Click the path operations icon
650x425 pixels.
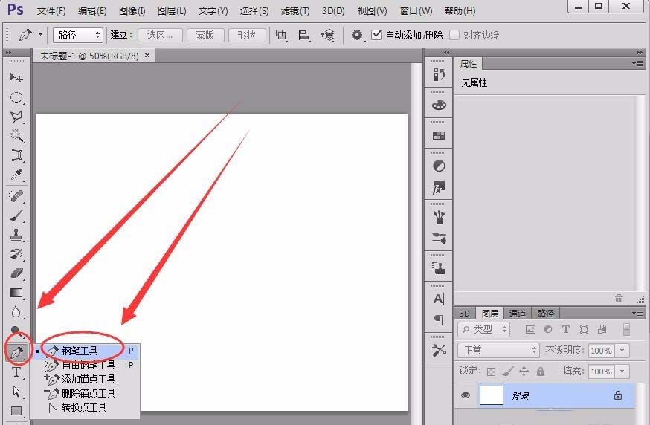pos(281,35)
